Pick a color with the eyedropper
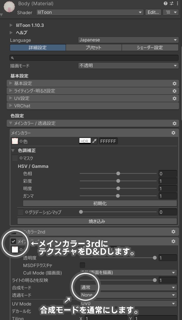The image size is (182, 320). 94,141
